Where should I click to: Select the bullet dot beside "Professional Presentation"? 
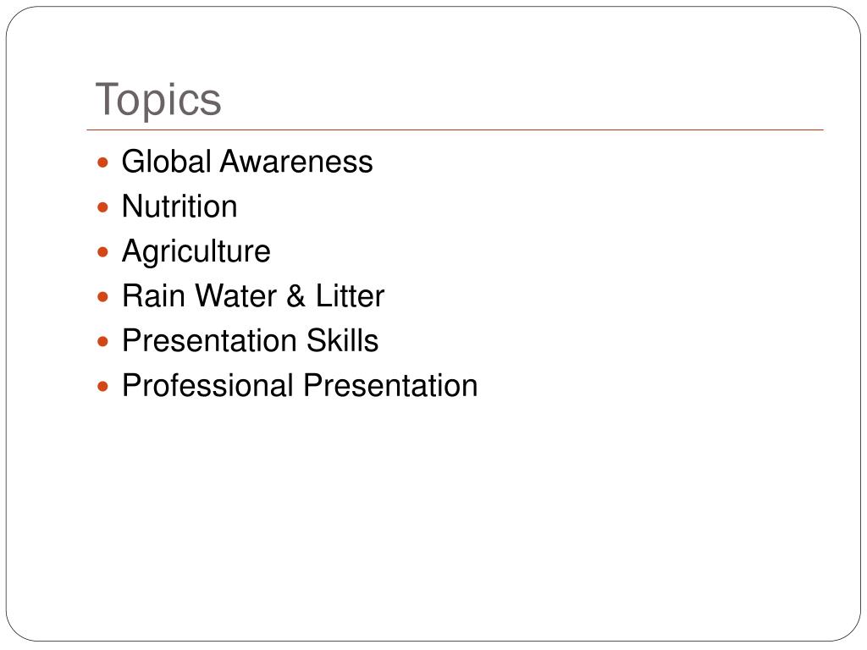tap(102, 386)
